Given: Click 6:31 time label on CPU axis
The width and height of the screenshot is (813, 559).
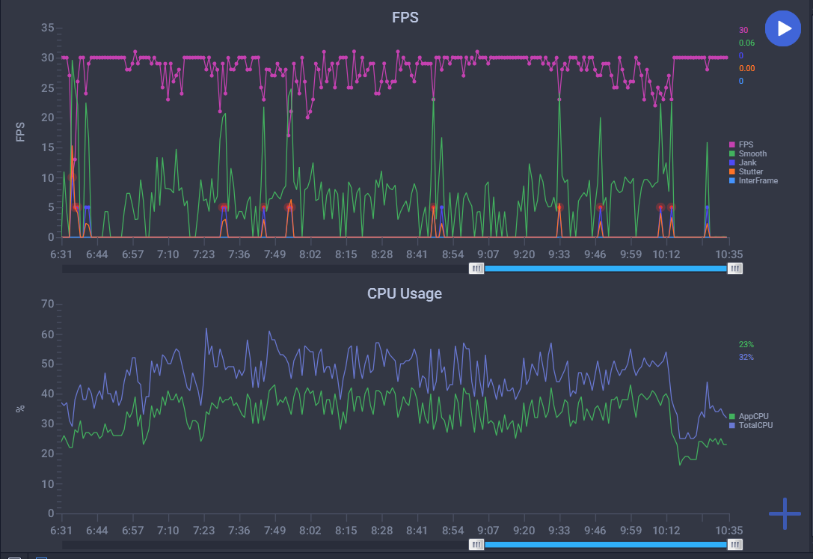Looking at the screenshot, I should (x=61, y=531).
